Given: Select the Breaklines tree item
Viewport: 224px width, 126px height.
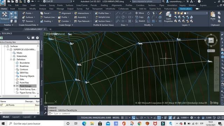Looking at the screenshot, I should click(x=24, y=66).
